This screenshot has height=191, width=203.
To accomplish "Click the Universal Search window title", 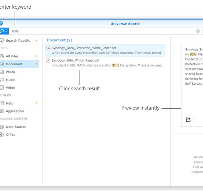I will [126, 24].
